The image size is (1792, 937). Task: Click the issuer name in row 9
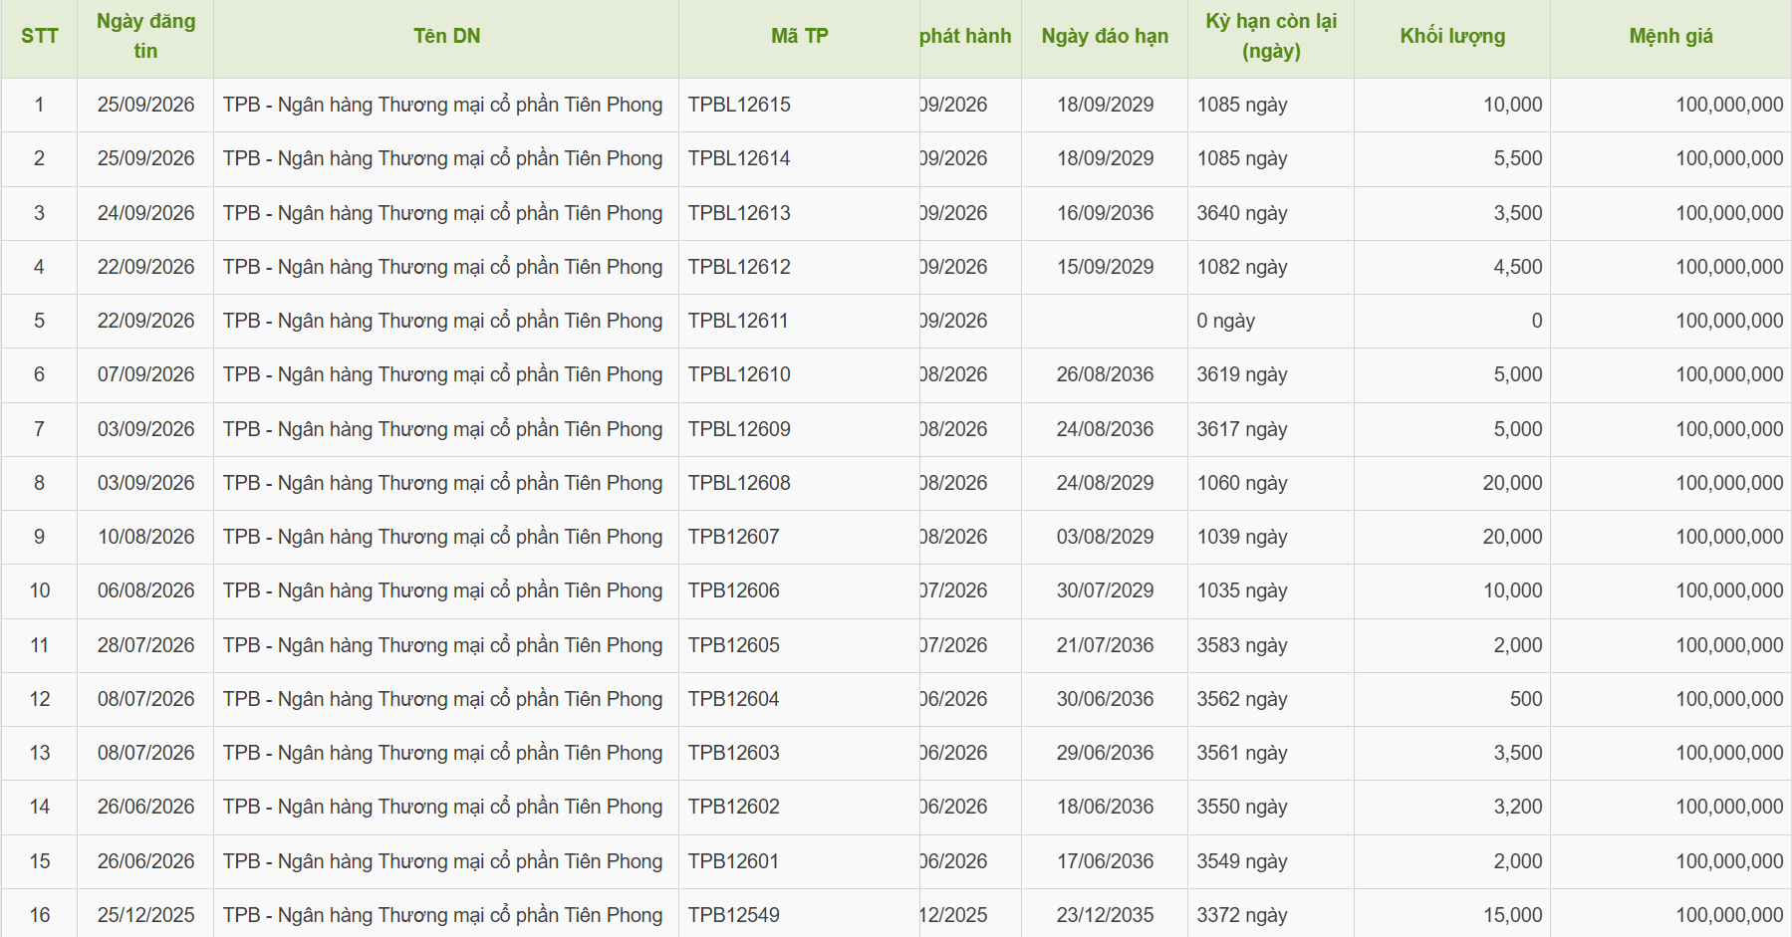pyautogui.click(x=442, y=537)
